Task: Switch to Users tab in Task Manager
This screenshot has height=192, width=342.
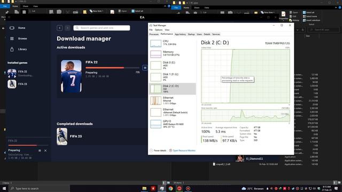Action: click(199, 34)
